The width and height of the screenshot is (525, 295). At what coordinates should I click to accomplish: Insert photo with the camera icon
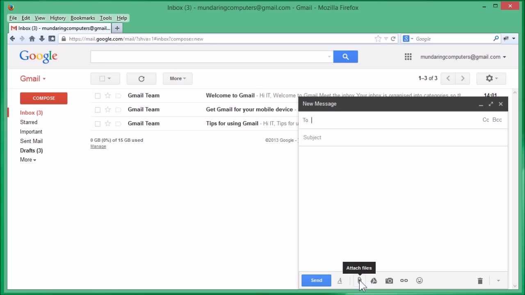[389, 281]
